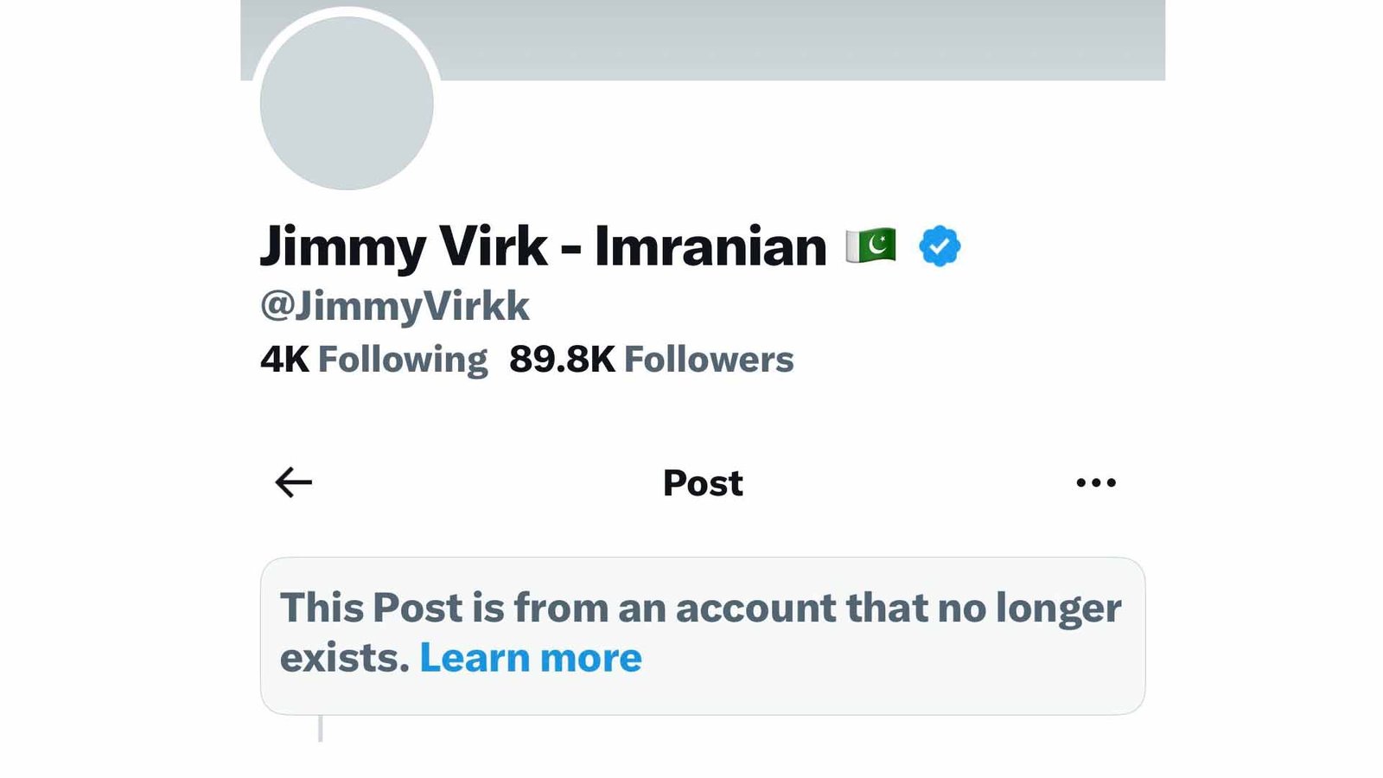This screenshot has height=778, width=1383.
Task: Click the word "exists." in the notice
Action: coord(344,658)
